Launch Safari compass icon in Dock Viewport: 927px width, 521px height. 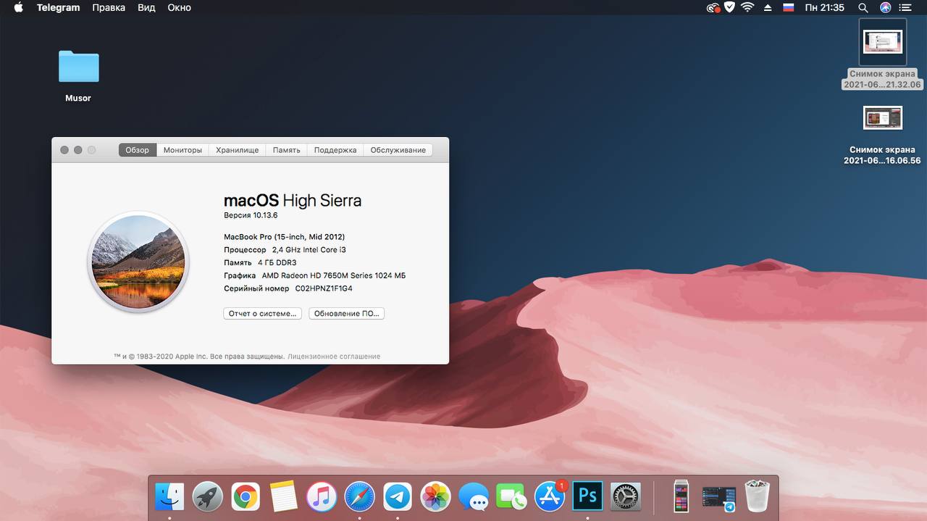[360, 497]
